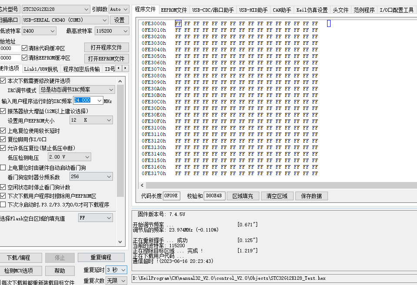Click 清空区域 button

(x=277, y=196)
